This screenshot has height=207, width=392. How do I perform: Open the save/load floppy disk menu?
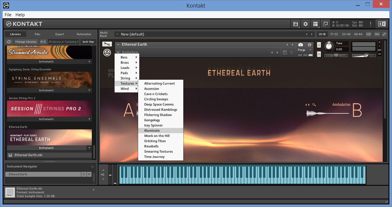pyautogui.click(x=296, y=24)
